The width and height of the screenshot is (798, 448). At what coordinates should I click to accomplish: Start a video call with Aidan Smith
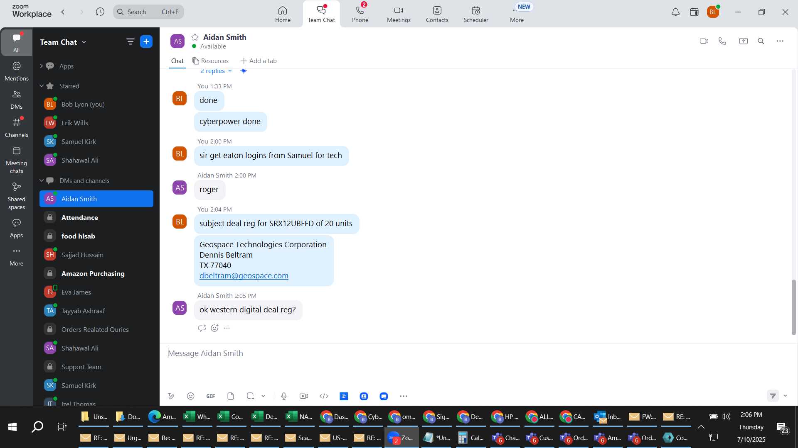[x=704, y=41]
